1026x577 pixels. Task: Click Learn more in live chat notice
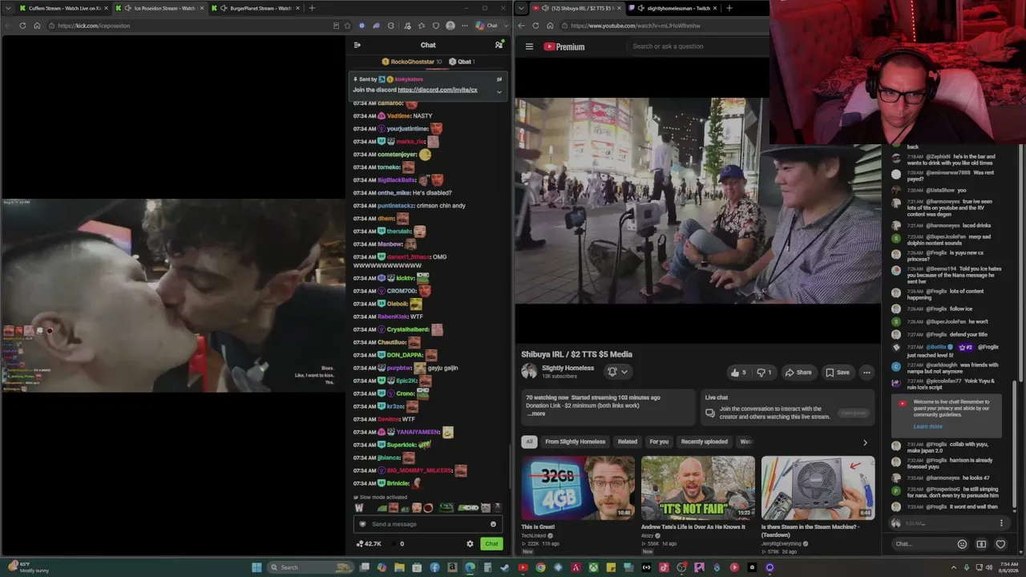click(927, 426)
